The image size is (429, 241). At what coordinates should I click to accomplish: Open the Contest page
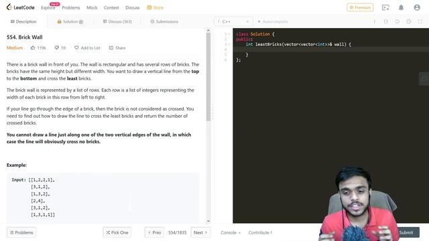[111, 7]
